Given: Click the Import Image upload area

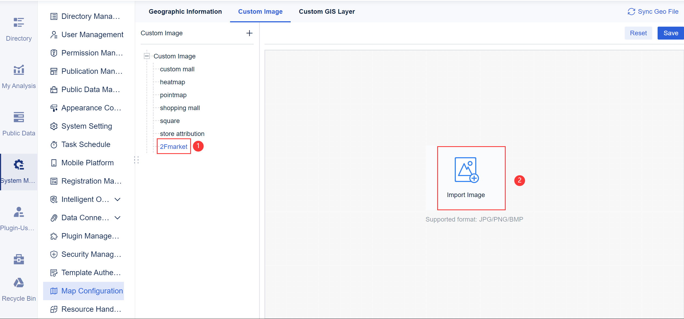Looking at the screenshot, I should tap(471, 178).
